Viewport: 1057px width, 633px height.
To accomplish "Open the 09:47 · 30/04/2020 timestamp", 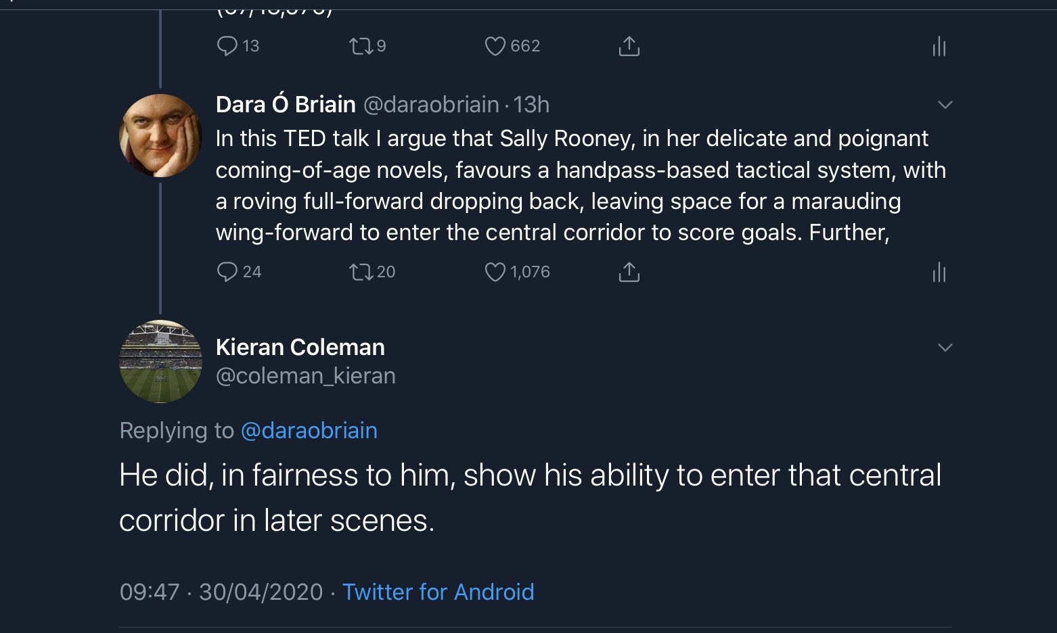I will pos(221,592).
